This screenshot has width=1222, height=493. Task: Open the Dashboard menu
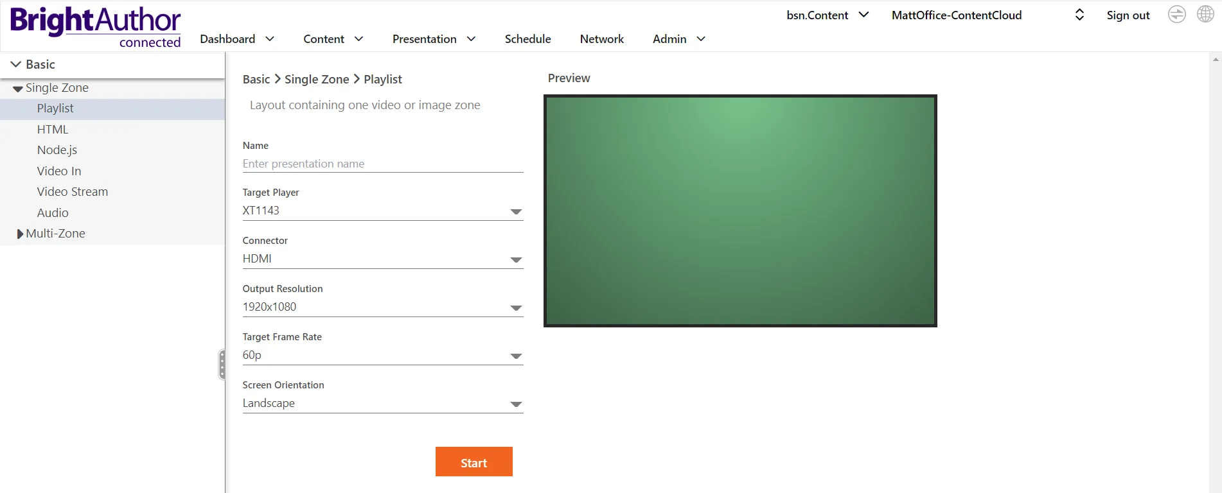237,39
